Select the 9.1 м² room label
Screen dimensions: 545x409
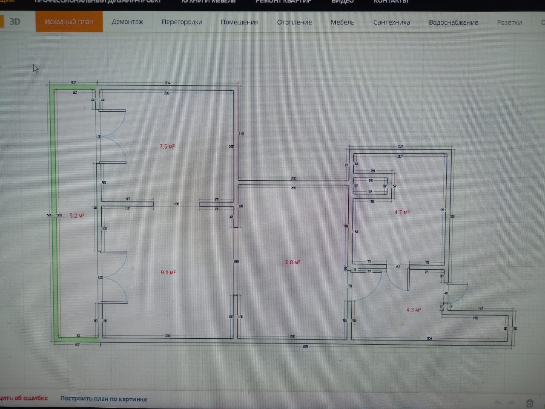coord(168,272)
